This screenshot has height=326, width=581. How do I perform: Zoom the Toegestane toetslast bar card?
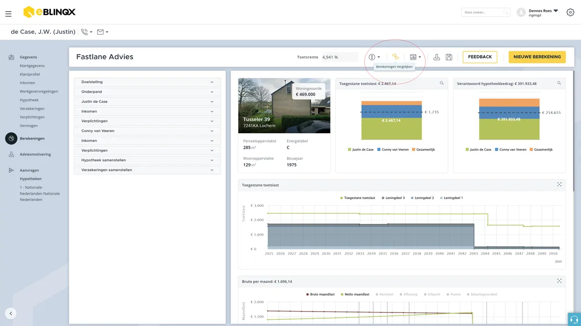coord(442,84)
